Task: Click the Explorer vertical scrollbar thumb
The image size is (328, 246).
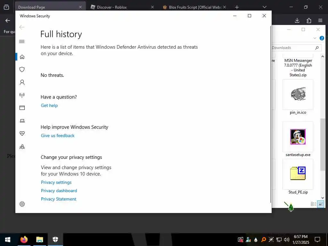Action: 323,144
